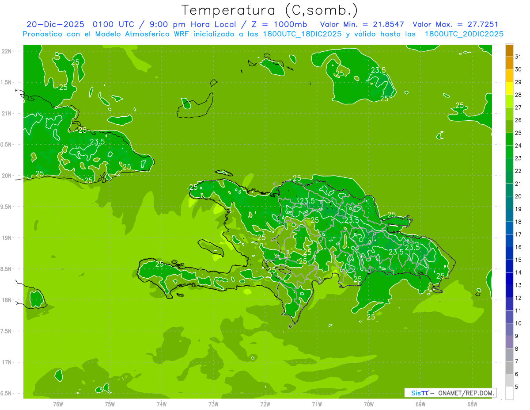Click the '76W' longitude axis label
Image resolution: width=530 pixels, height=410 pixels.
pos(58,404)
